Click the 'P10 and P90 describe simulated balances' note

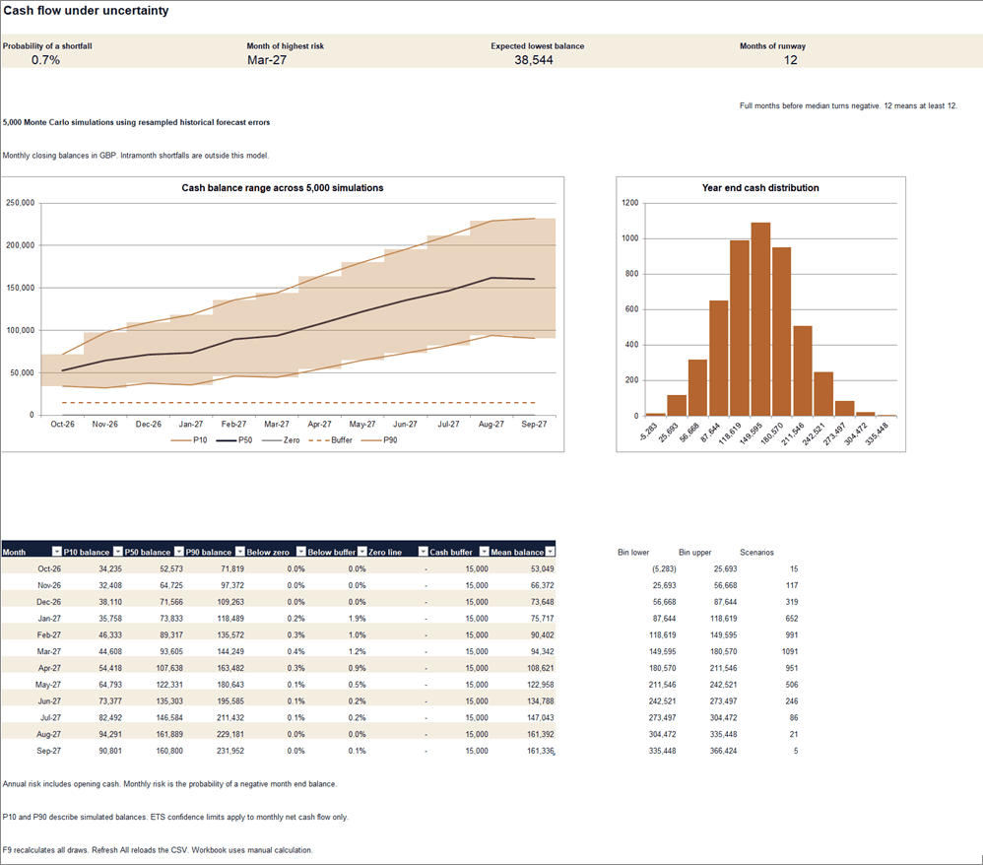tap(175, 818)
